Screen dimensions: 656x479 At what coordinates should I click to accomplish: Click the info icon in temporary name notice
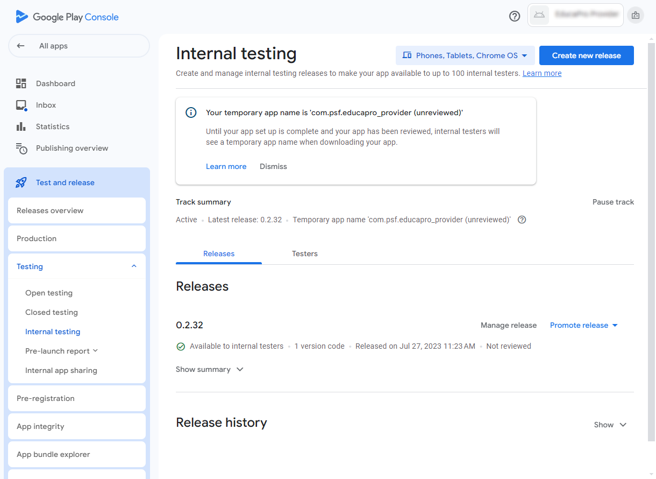click(x=191, y=112)
